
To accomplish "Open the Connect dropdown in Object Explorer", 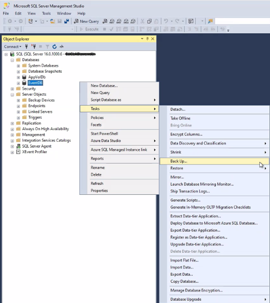I will (x=12, y=46).
